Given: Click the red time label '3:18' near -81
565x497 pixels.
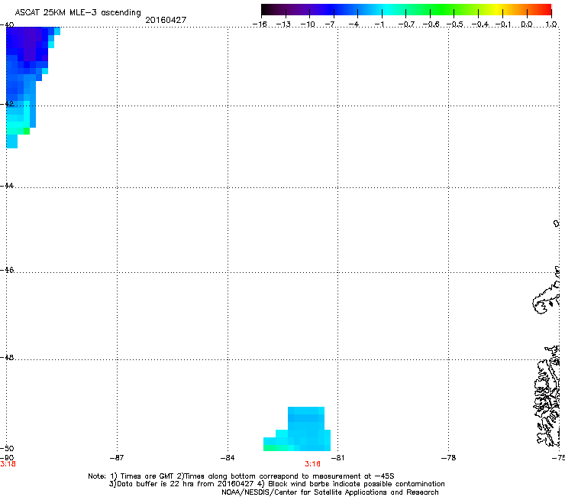Looking at the screenshot, I should 312,464.
